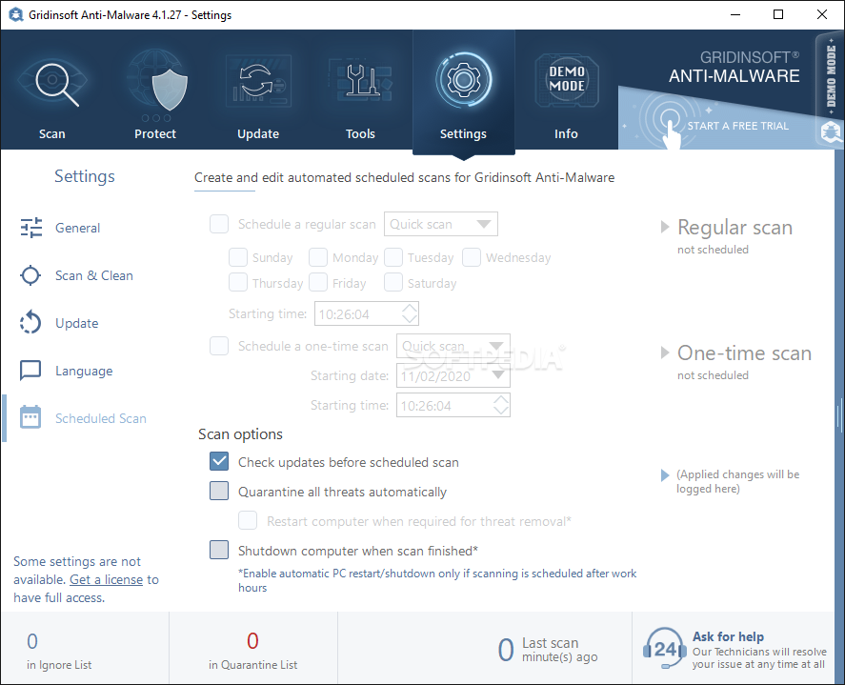The image size is (845, 685).
Task: Click regular scan starting time stepper
Action: tap(410, 313)
